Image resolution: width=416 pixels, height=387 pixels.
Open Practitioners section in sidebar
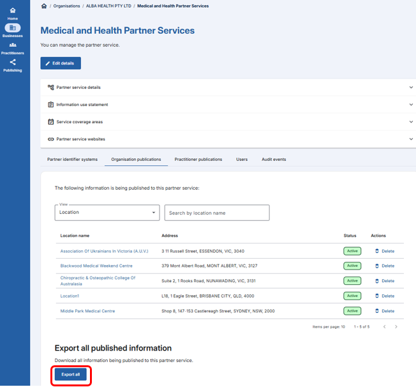point(13,47)
